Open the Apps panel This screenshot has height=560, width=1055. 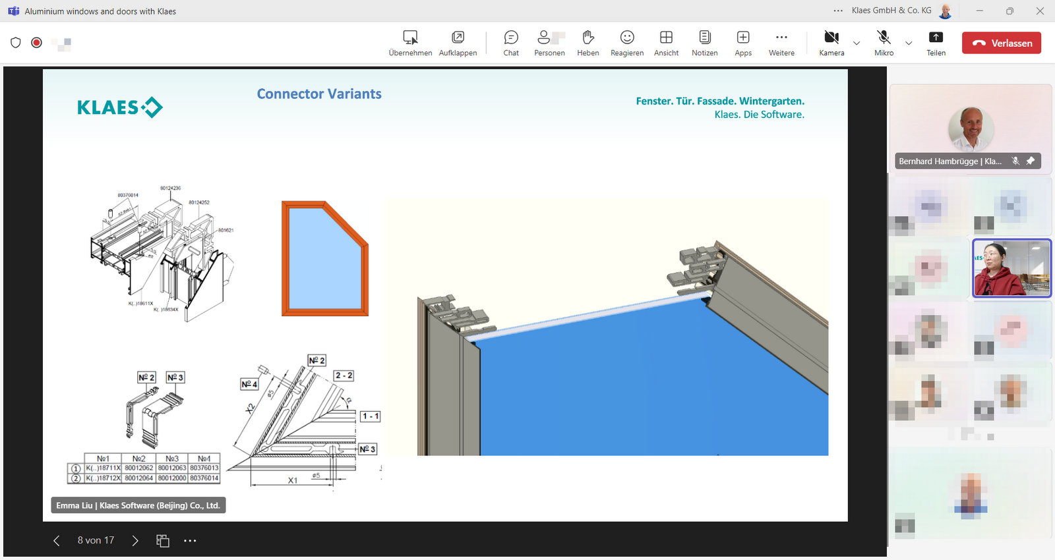(x=743, y=43)
